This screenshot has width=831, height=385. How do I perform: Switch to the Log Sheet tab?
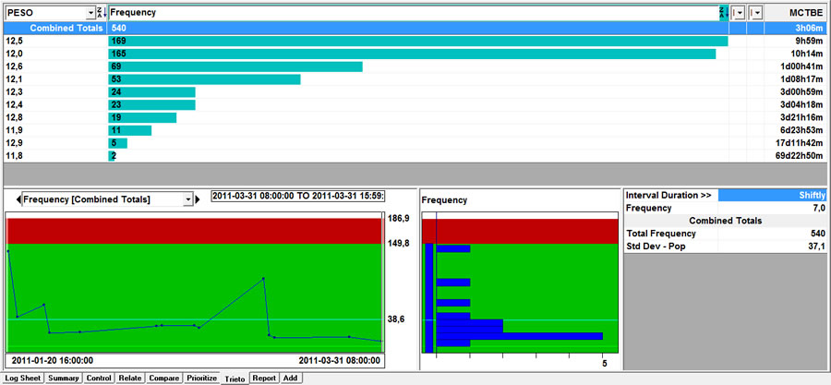(22, 379)
